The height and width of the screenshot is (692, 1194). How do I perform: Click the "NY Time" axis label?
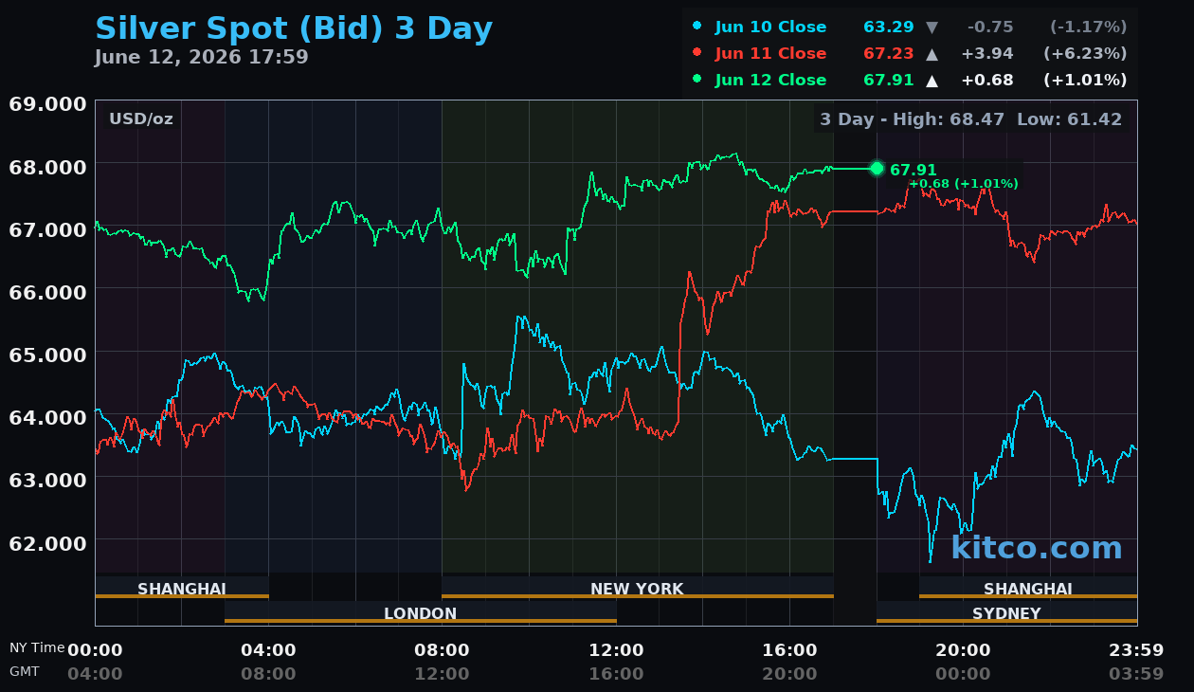pyautogui.click(x=37, y=648)
